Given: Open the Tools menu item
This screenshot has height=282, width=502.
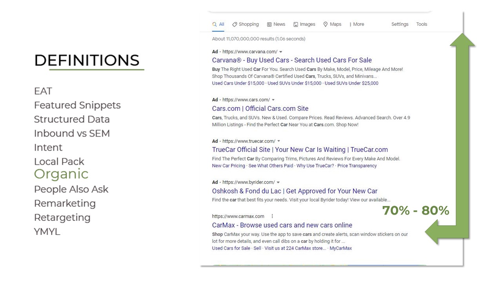Looking at the screenshot, I should (x=422, y=24).
